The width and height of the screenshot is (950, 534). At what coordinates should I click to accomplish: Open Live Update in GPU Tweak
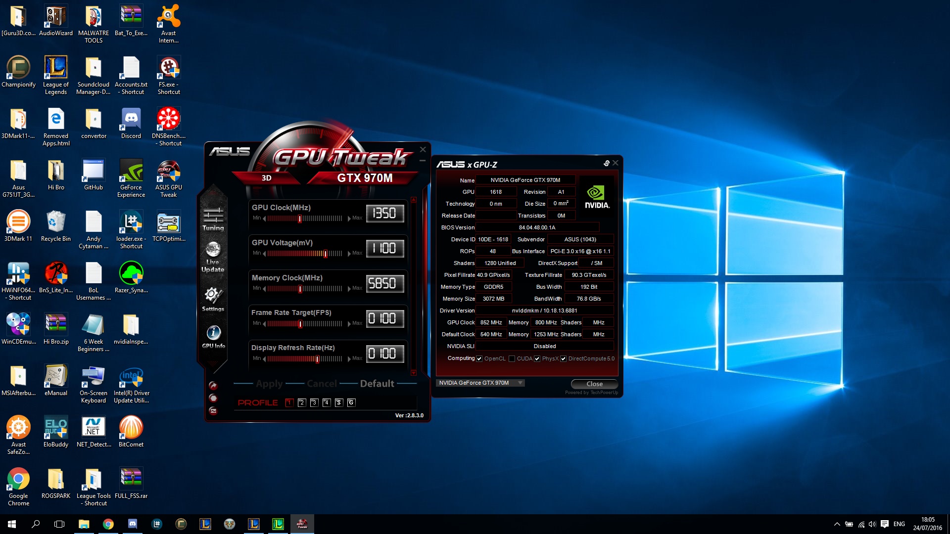[x=213, y=257]
